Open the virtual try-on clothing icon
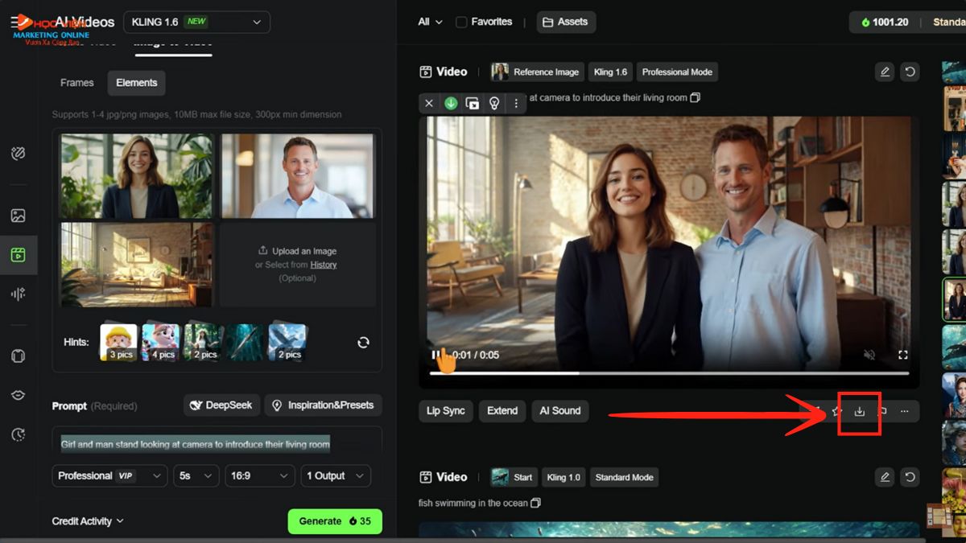This screenshot has height=543, width=966. point(19,356)
